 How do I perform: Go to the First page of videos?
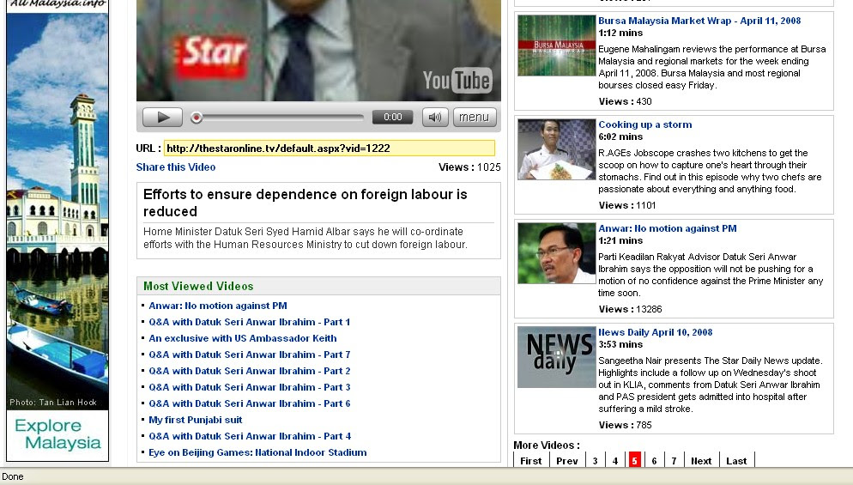coord(531,460)
